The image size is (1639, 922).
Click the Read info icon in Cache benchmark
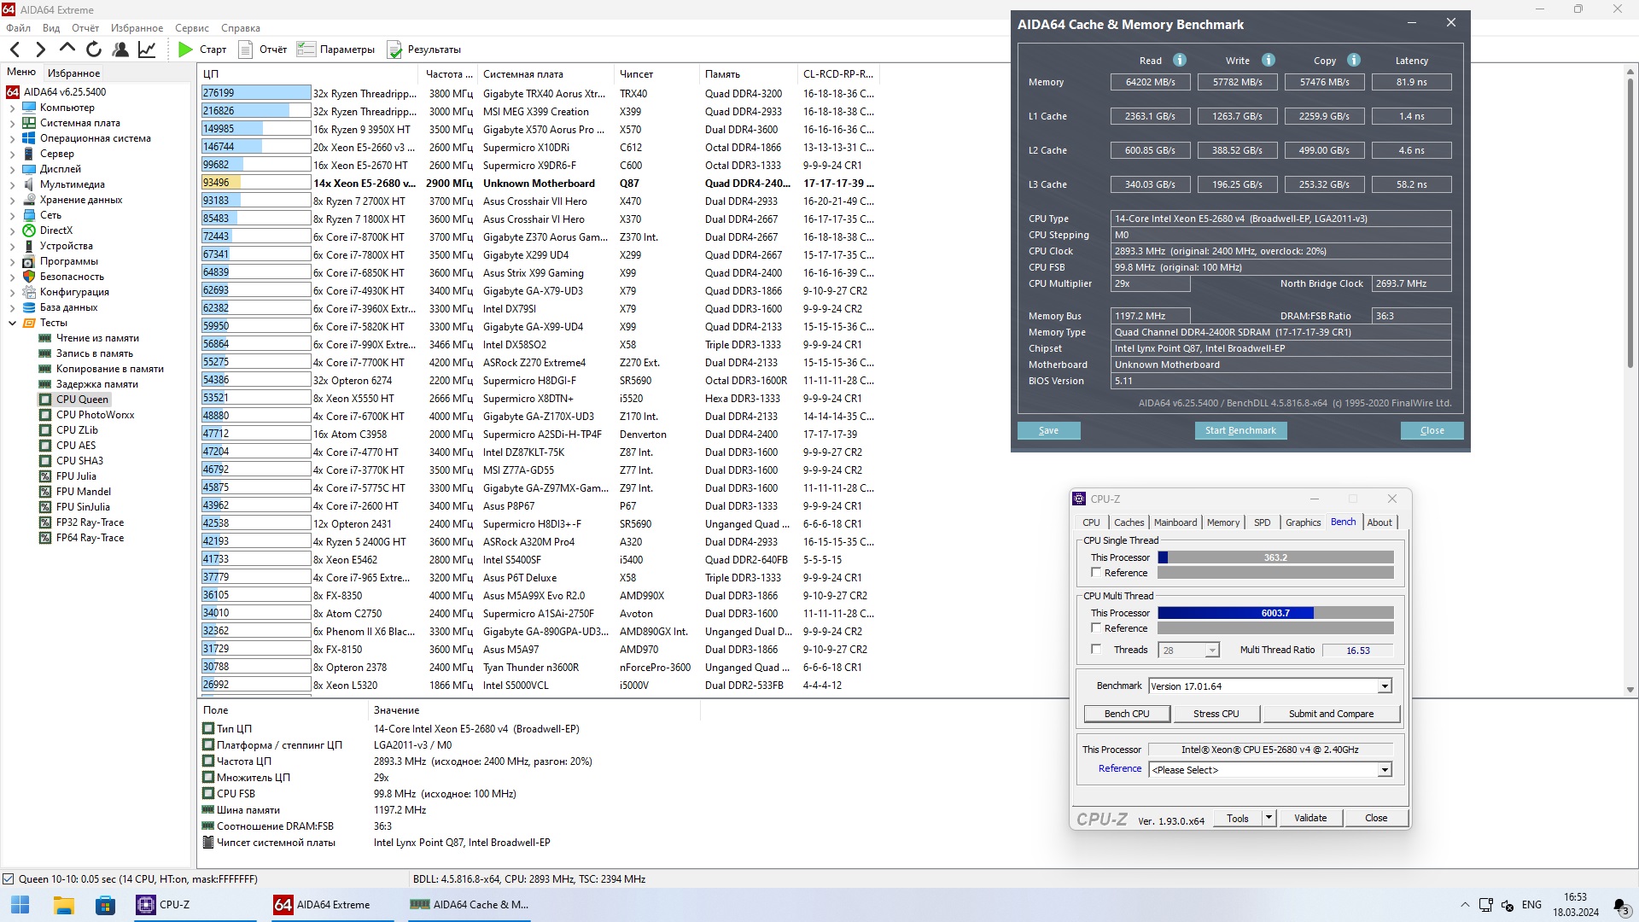click(x=1180, y=60)
